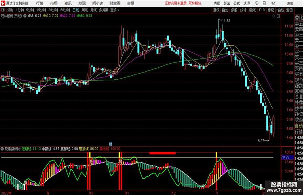Screen dimensions: 303x195
Task: Open the message envelope icon
Action: tap(273, 3)
